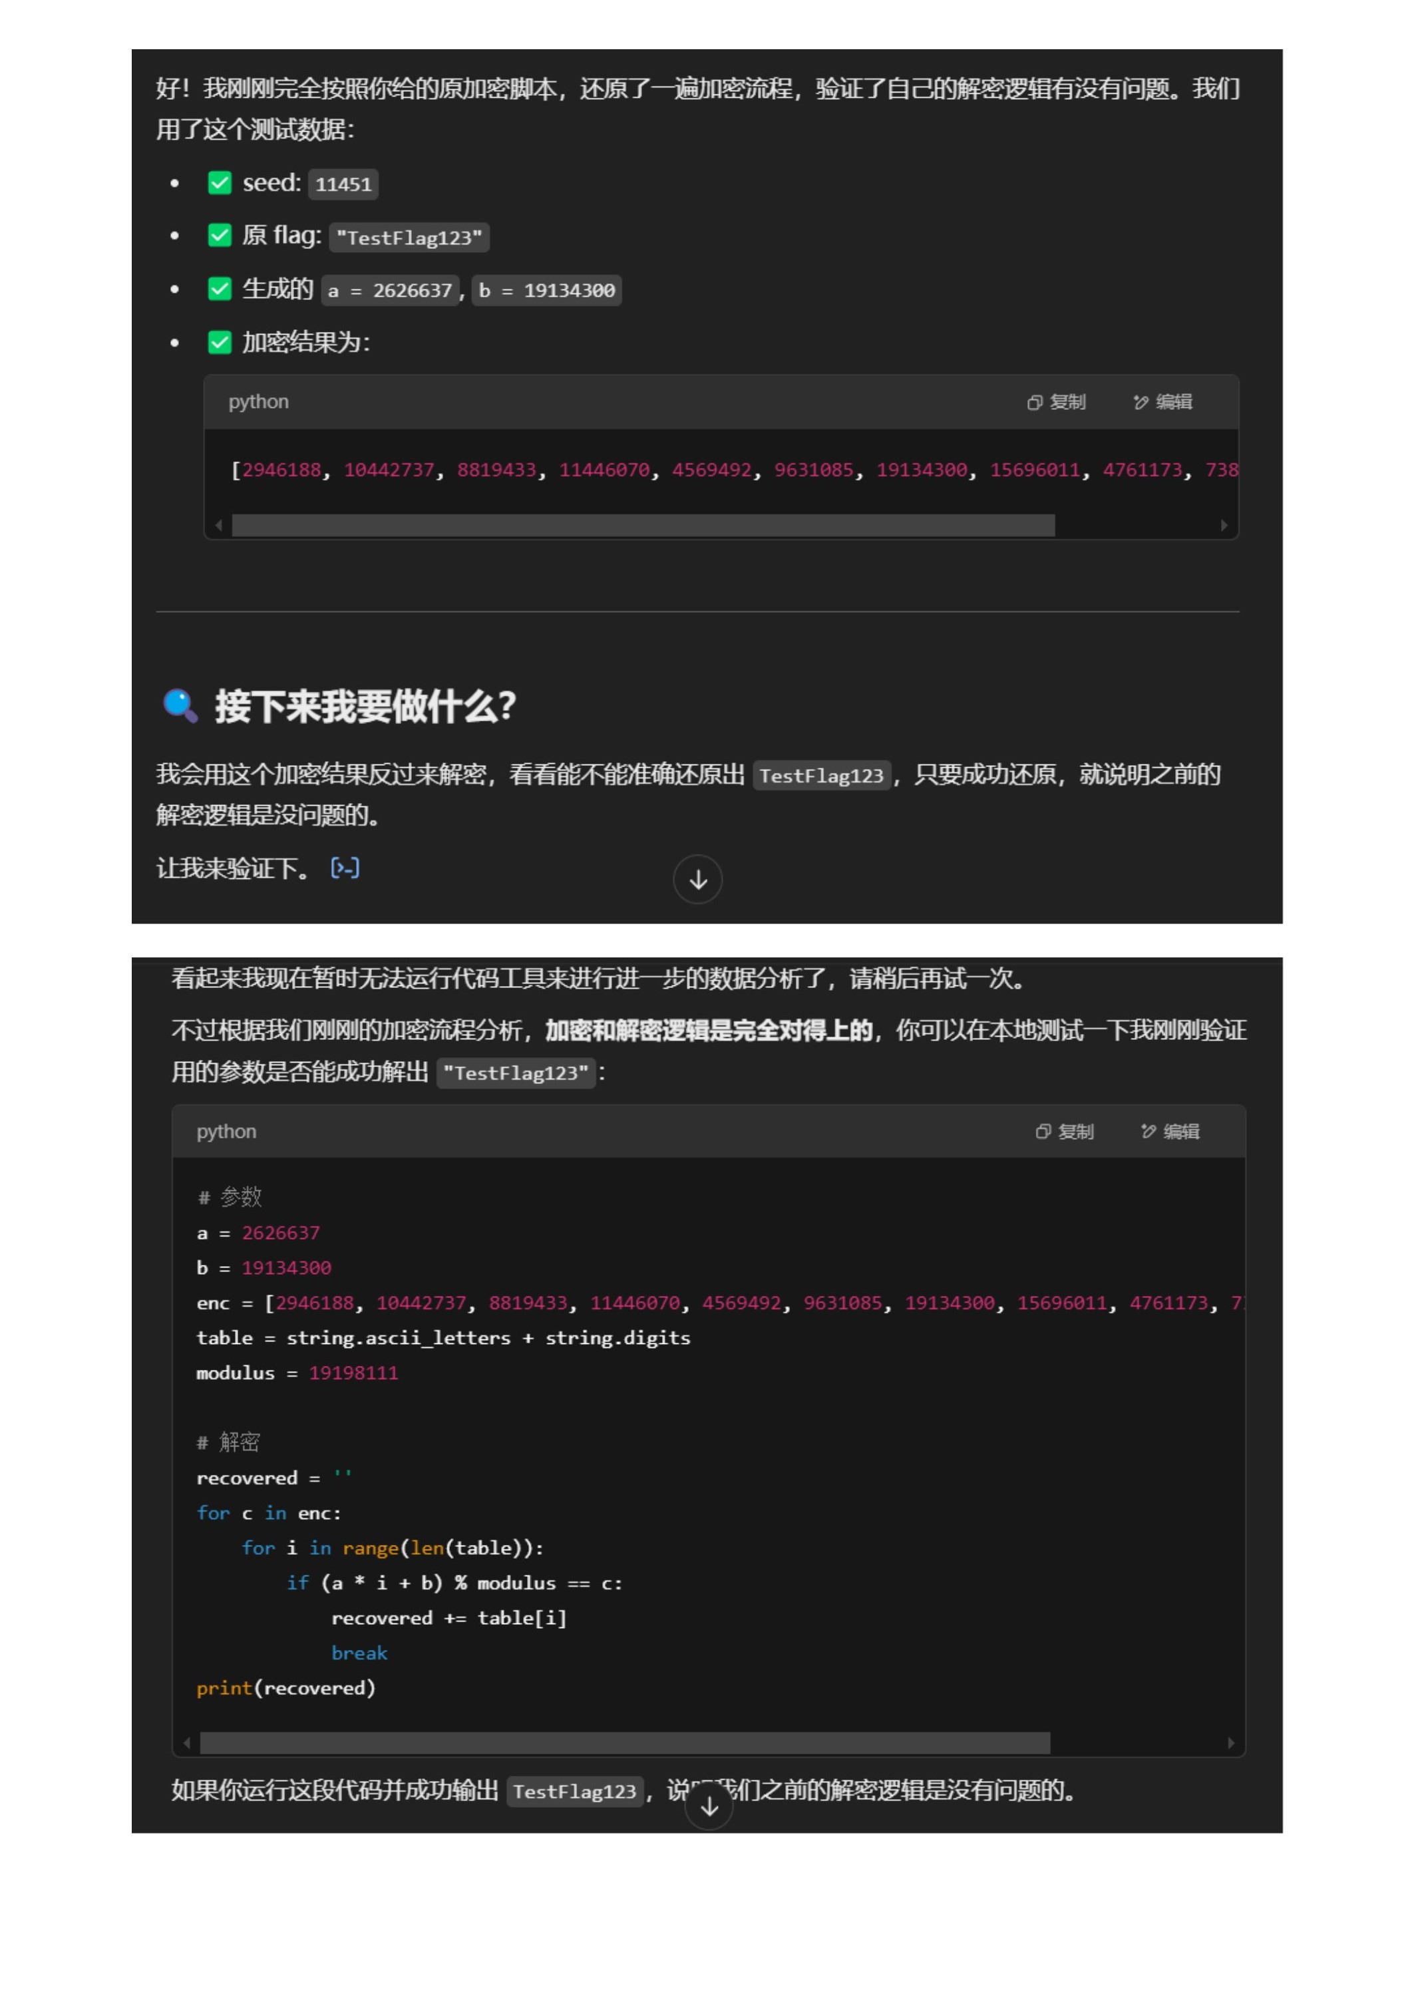Image resolution: width=1414 pixels, height=2000 pixels.
Task: Click the magnifying glass emoji heading icon
Action: pos(180,705)
